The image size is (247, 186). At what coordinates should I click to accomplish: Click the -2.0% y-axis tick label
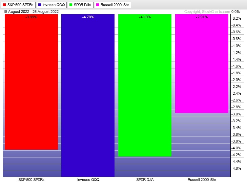[x=236, y=80]
